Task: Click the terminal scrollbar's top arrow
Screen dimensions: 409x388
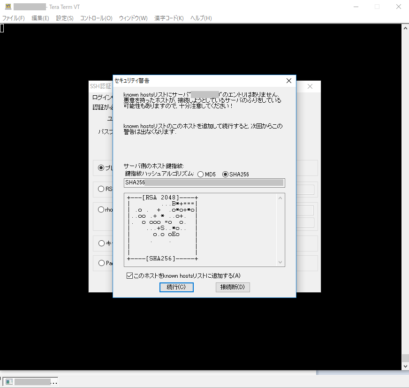Action: click(x=405, y=28)
